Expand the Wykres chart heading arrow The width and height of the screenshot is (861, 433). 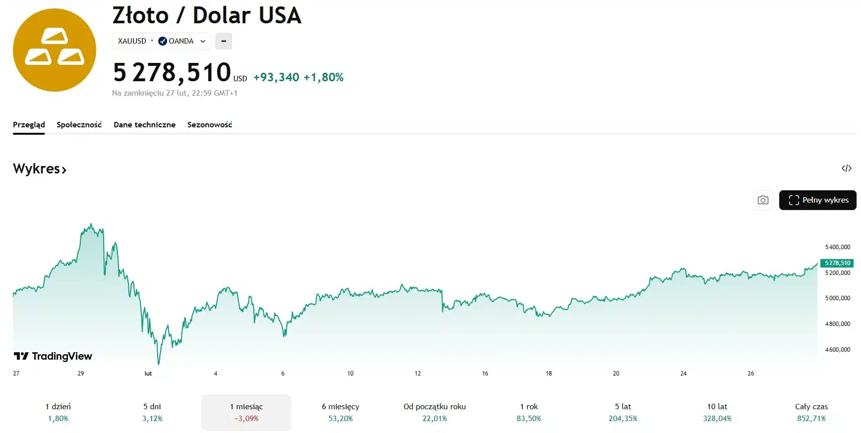pos(64,170)
